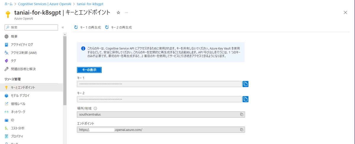Copy キー 1 to clipboard
Image resolution: width=355 pixels, height=144 pixels.
(x=245, y=84)
